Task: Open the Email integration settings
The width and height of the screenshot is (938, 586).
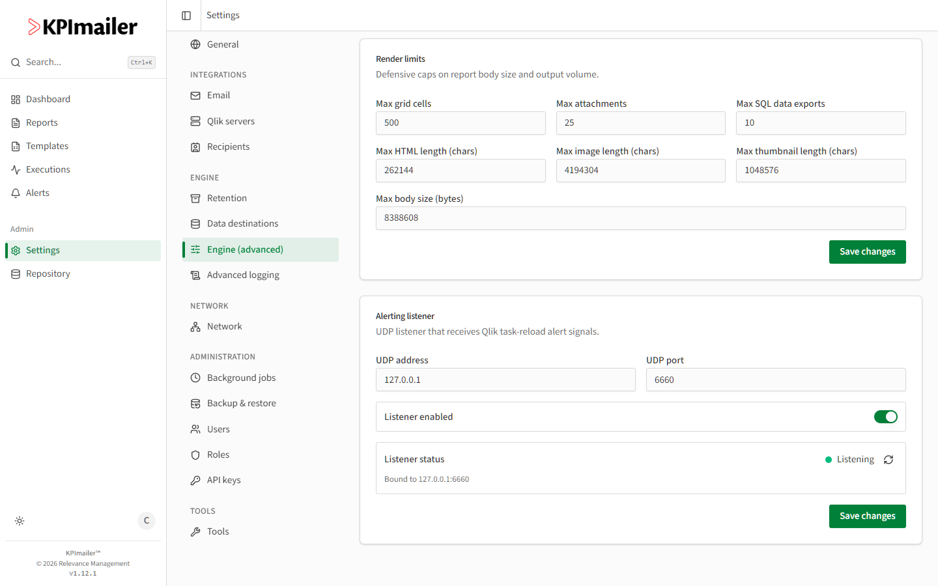Action: click(x=261, y=96)
